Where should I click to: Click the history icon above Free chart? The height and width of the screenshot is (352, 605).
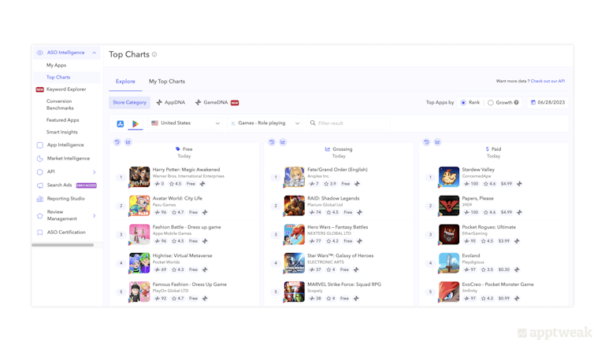tap(117, 142)
